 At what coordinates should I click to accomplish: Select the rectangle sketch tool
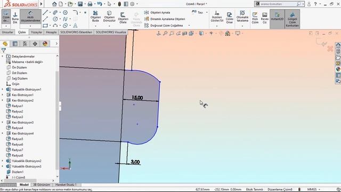click(x=45, y=26)
